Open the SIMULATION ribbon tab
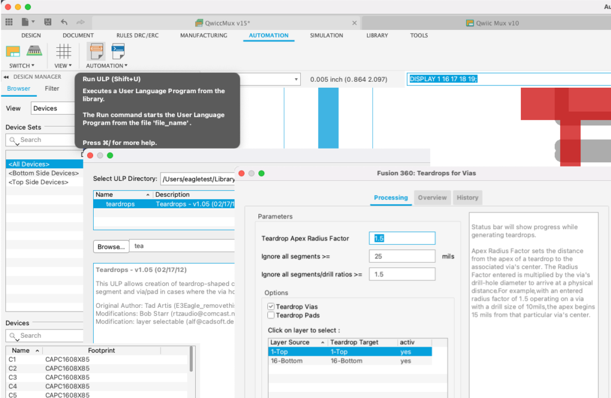This screenshot has width=611, height=398. pos(326,35)
